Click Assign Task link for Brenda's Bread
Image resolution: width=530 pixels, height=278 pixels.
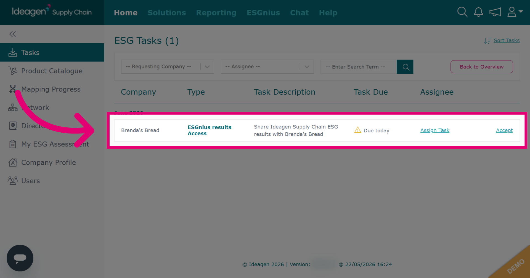tap(435, 130)
